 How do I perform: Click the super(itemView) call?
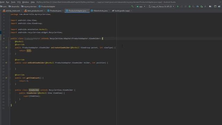(x=32, y=96)
